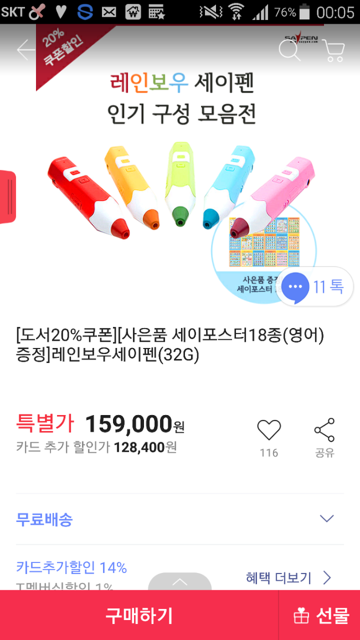Tap the heart icon to like the product
The height and width of the screenshot is (640, 360).
point(269,431)
